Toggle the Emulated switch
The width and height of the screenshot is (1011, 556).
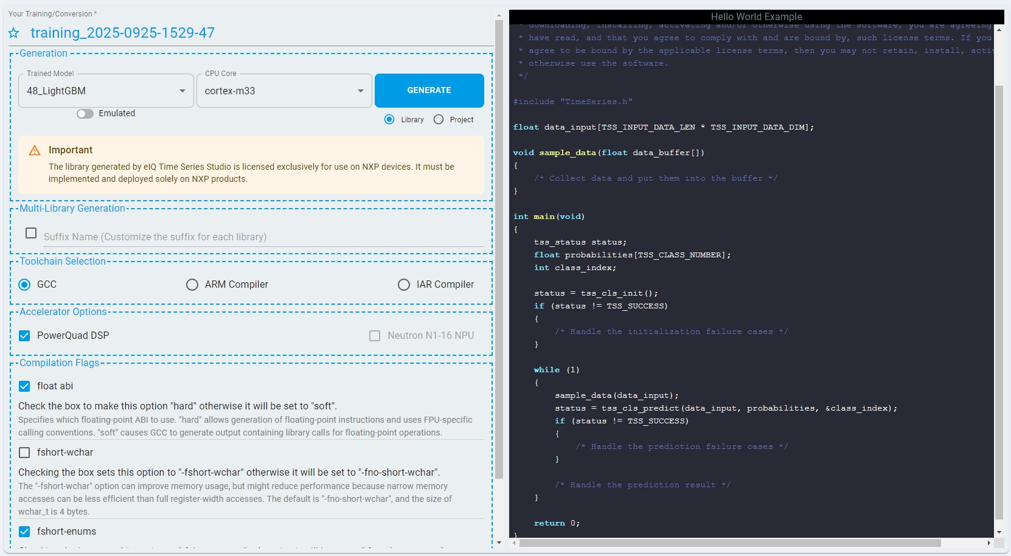tap(85, 114)
